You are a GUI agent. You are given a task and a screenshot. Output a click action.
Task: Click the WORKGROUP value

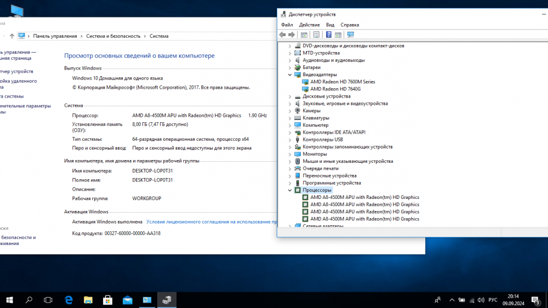(x=147, y=198)
